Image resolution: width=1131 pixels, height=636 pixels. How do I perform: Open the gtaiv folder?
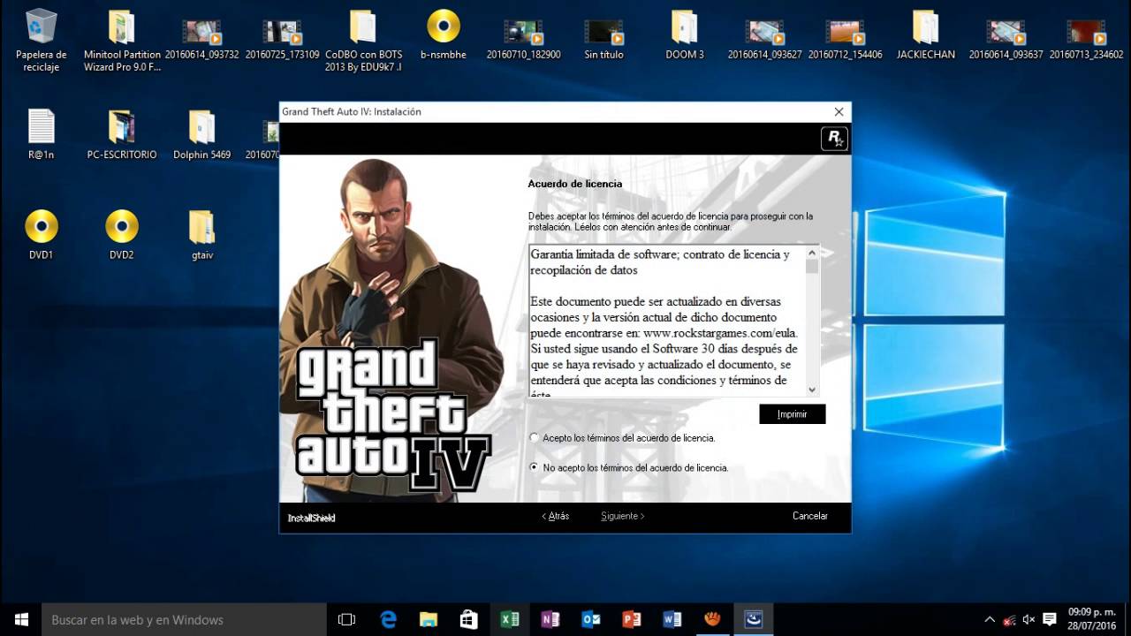(x=202, y=235)
